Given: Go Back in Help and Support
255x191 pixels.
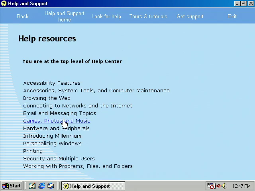Looking at the screenshot, I should tap(23, 16).
